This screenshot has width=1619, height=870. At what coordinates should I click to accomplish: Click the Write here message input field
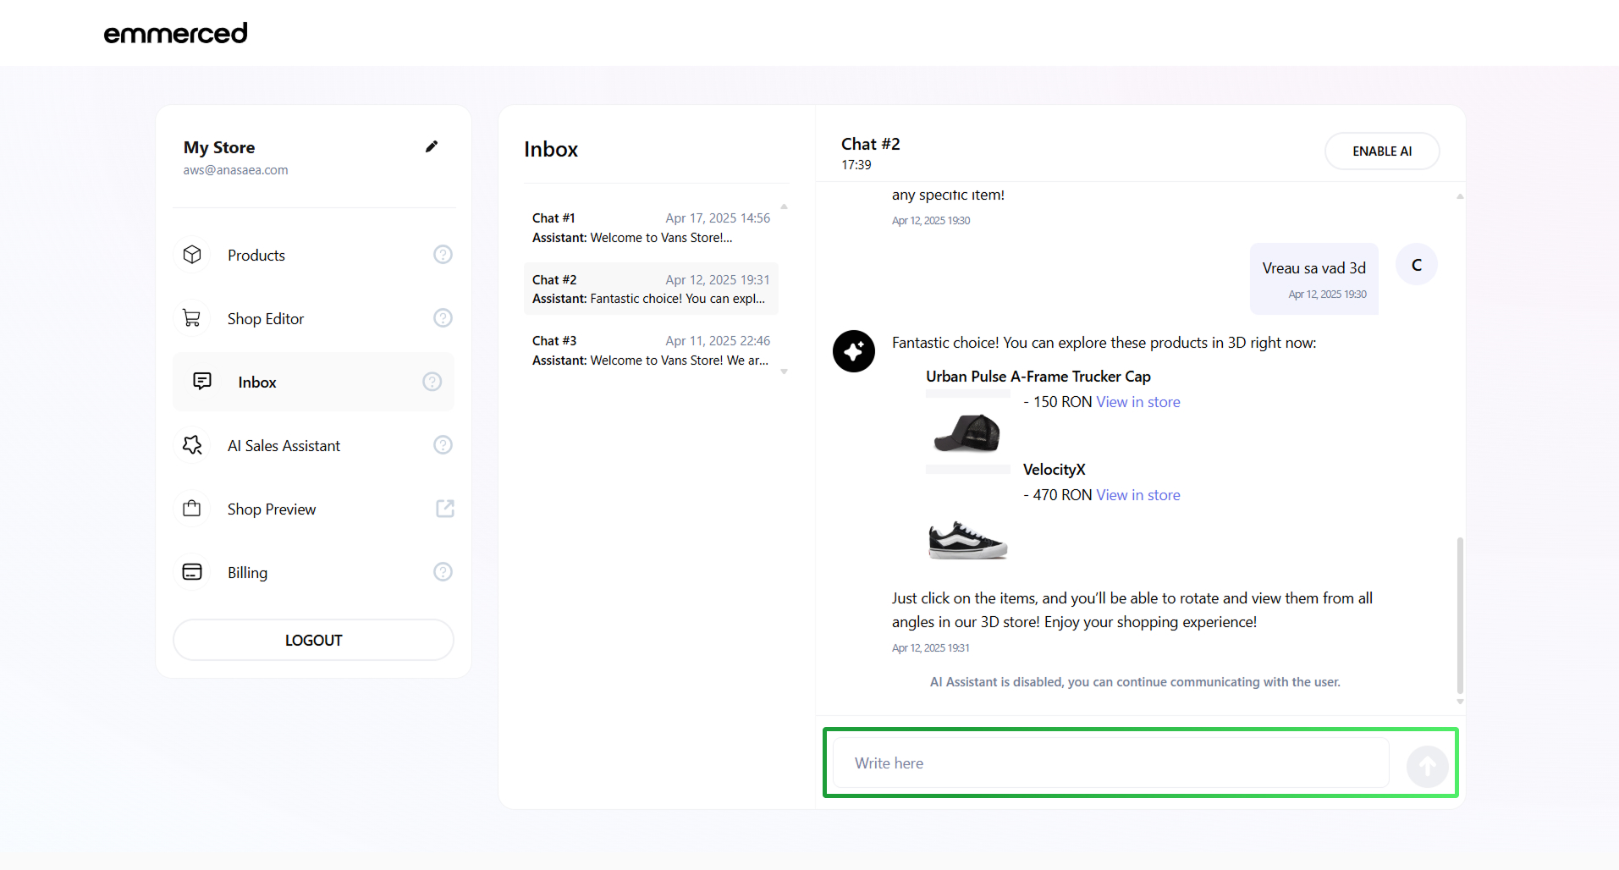coord(1110,763)
